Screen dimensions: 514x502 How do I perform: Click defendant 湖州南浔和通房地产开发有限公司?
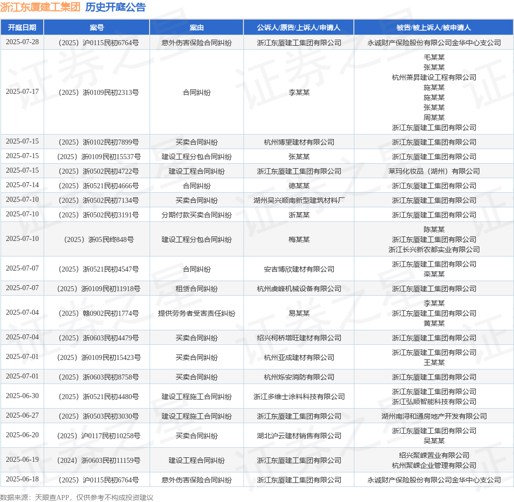point(434,417)
